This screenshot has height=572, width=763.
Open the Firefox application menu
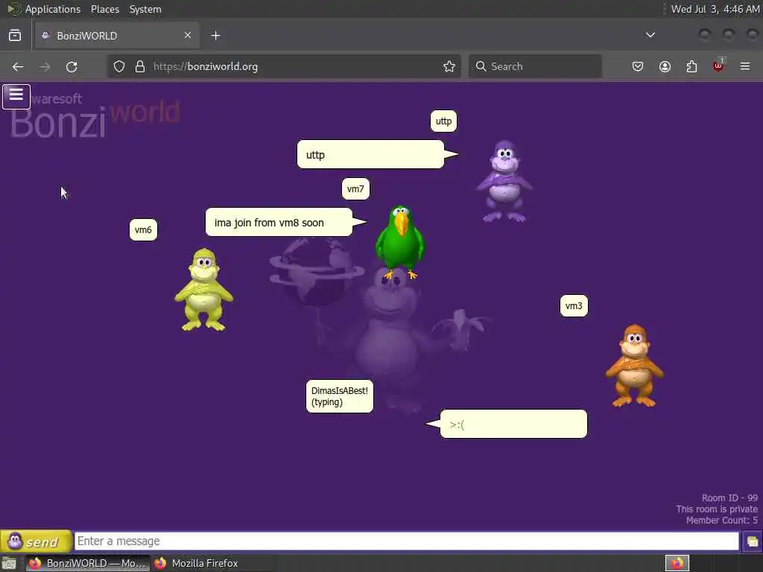pyautogui.click(x=745, y=66)
